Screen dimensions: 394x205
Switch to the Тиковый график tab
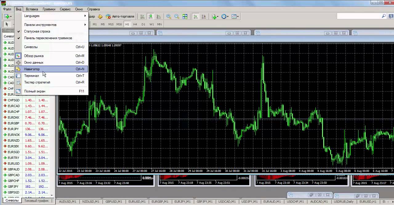coord(36,201)
